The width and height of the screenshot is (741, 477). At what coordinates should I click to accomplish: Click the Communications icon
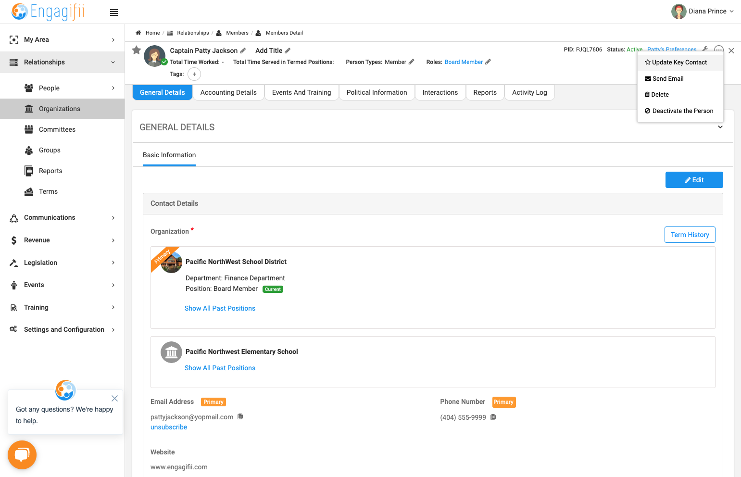pyautogui.click(x=14, y=218)
